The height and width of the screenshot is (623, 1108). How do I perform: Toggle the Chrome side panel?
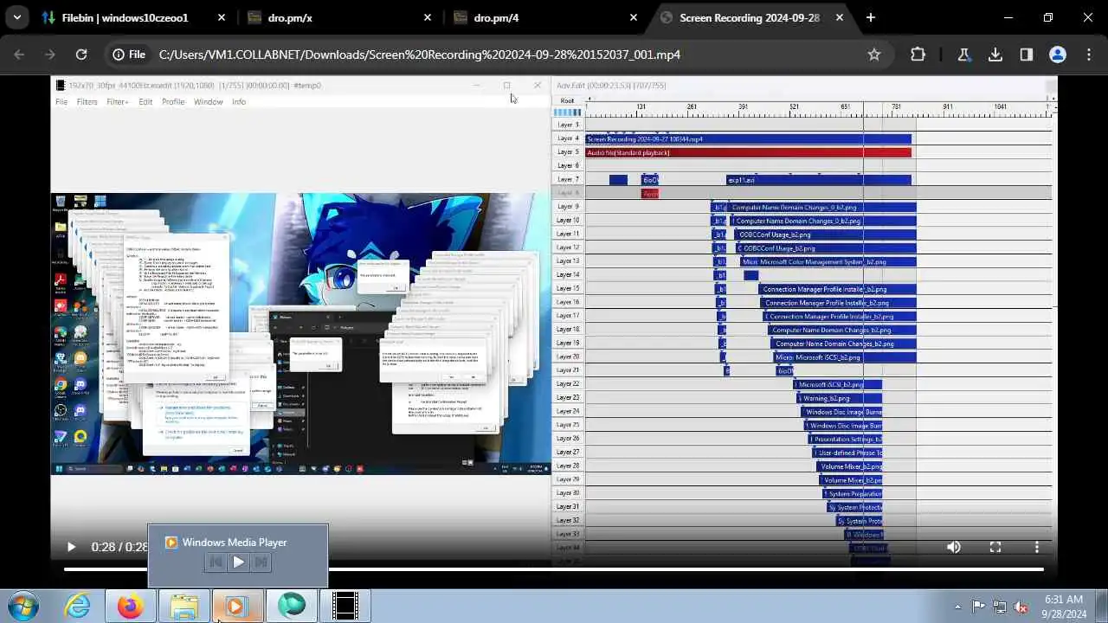(1027, 55)
